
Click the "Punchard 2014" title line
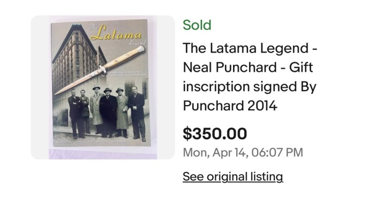(230, 106)
